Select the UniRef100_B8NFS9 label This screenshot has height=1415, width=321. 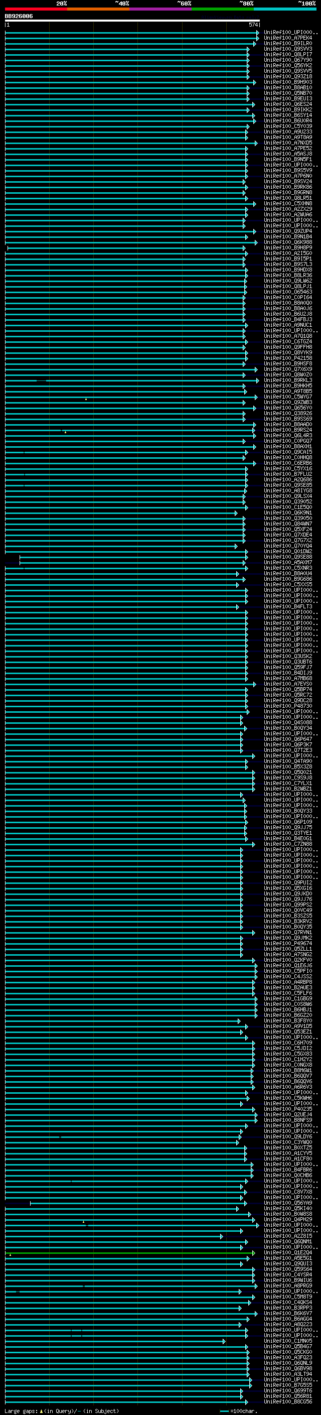[287, 1120]
